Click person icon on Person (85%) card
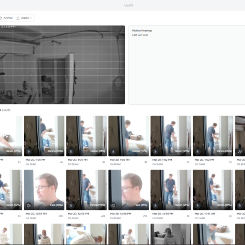This screenshot has height=245, width=245. [29, 152]
